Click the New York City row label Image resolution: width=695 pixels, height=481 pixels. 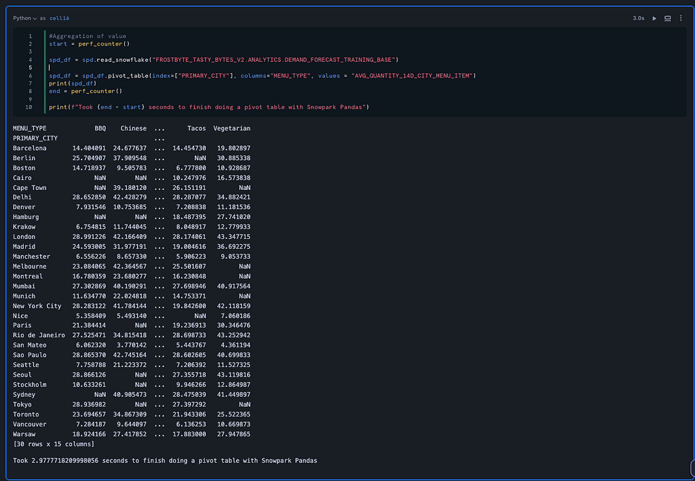point(37,306)
